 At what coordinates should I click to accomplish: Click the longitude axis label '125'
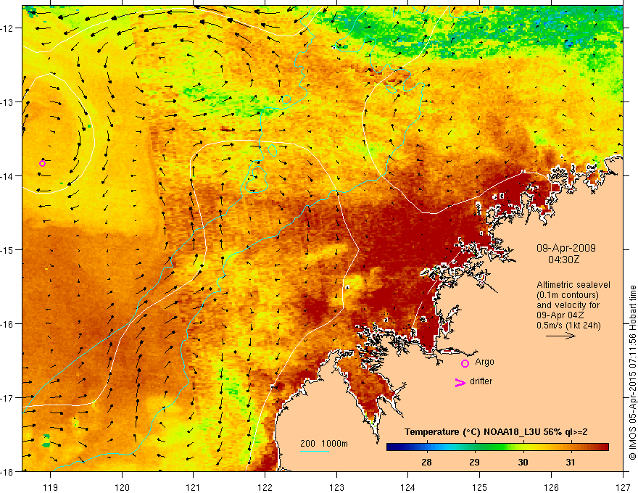tap(480, 487)
